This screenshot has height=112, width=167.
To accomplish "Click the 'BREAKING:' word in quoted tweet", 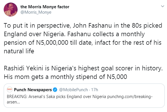I will [x=17, y=97].
